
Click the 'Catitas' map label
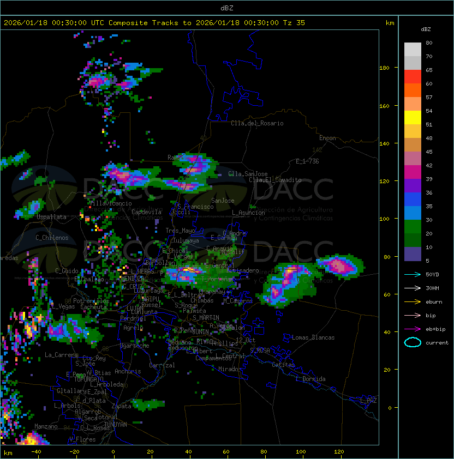pyautogui.click(x=283, y=365)
